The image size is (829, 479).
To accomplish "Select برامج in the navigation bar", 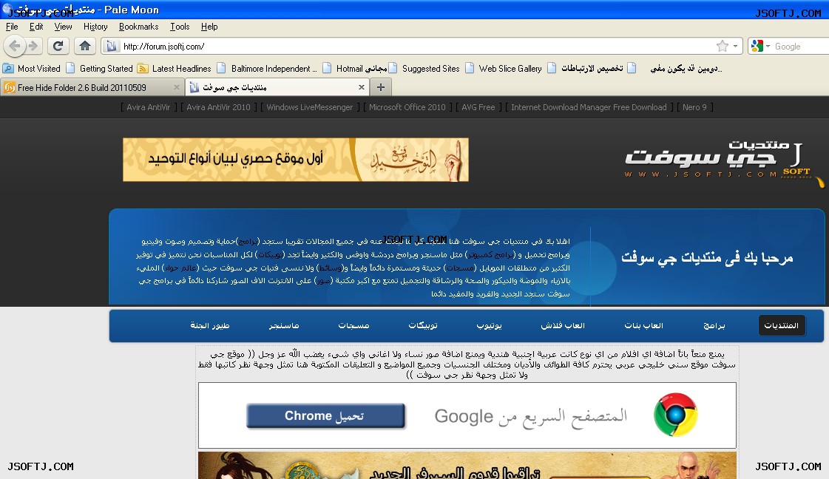I will click(x=714, y=325).
